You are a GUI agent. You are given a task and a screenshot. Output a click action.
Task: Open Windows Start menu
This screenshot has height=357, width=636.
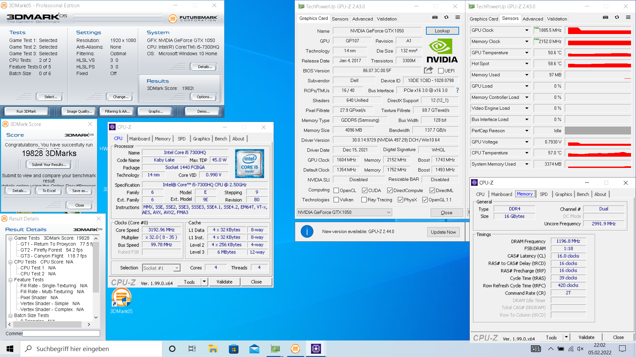pyautogui.click(x=10, y=349)
